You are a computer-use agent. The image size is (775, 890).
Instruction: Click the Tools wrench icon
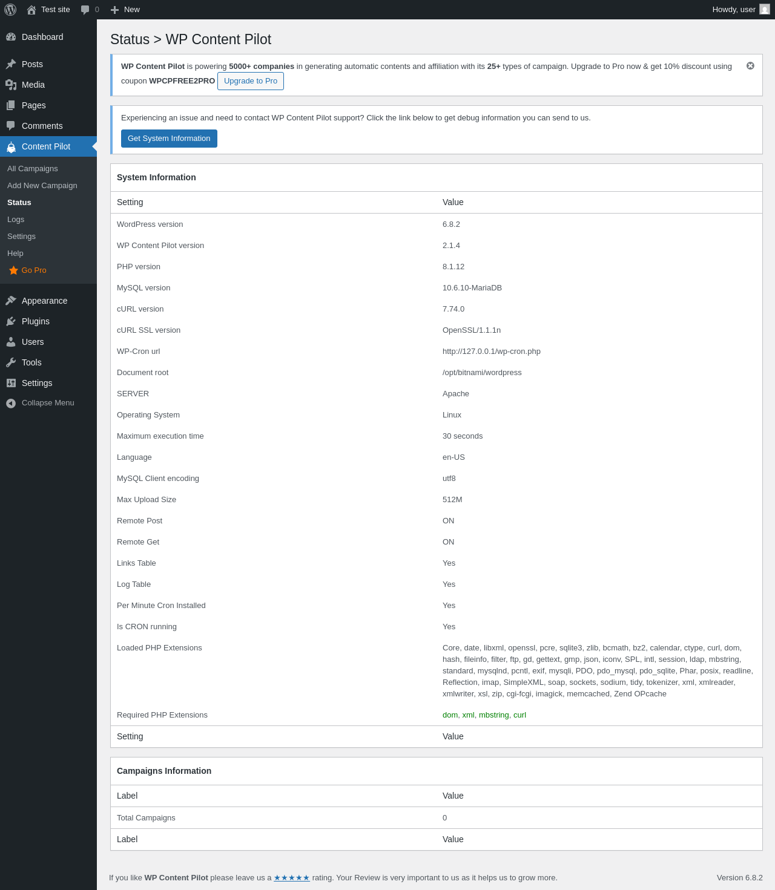click(11, 362)
